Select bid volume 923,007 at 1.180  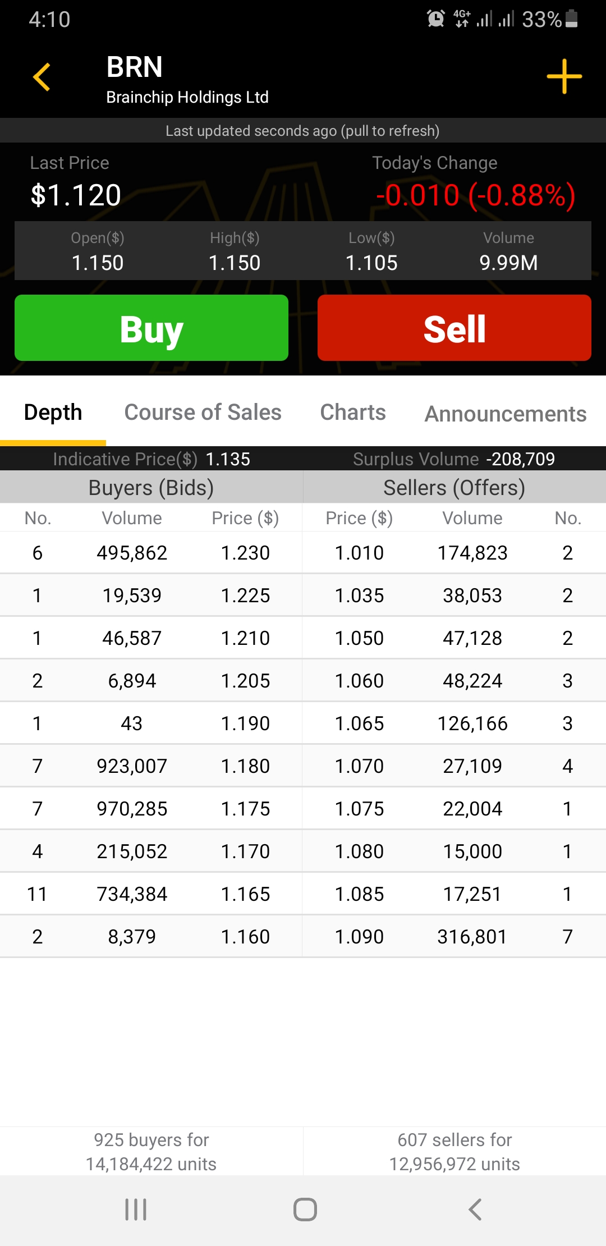(x=132, y=766)
